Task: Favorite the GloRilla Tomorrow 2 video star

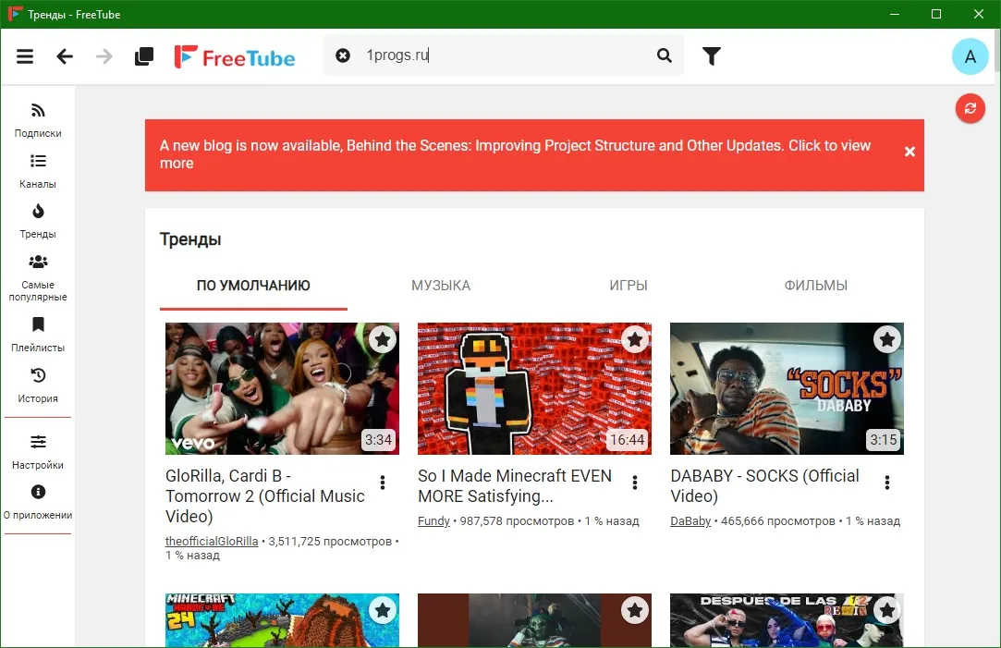Action: [383, 339]
